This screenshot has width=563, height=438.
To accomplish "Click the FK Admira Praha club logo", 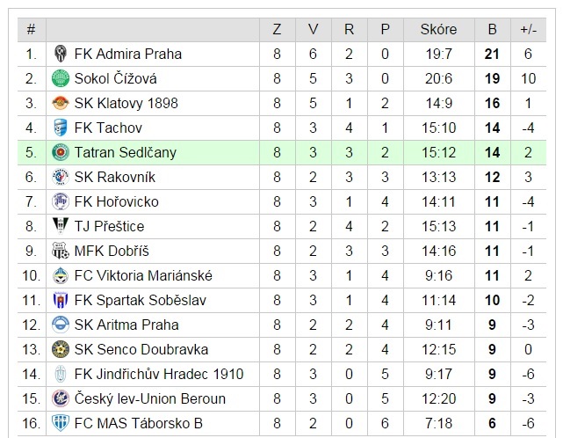I will pyautogui.click(x=61, y=54).
